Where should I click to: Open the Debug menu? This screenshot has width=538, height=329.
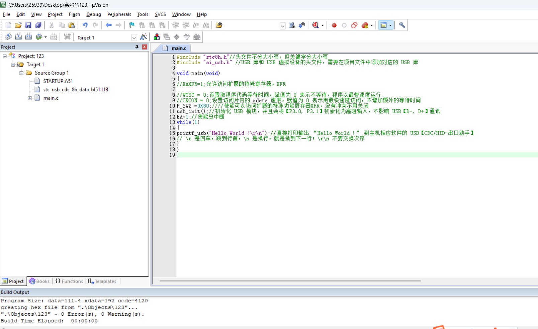94,14
